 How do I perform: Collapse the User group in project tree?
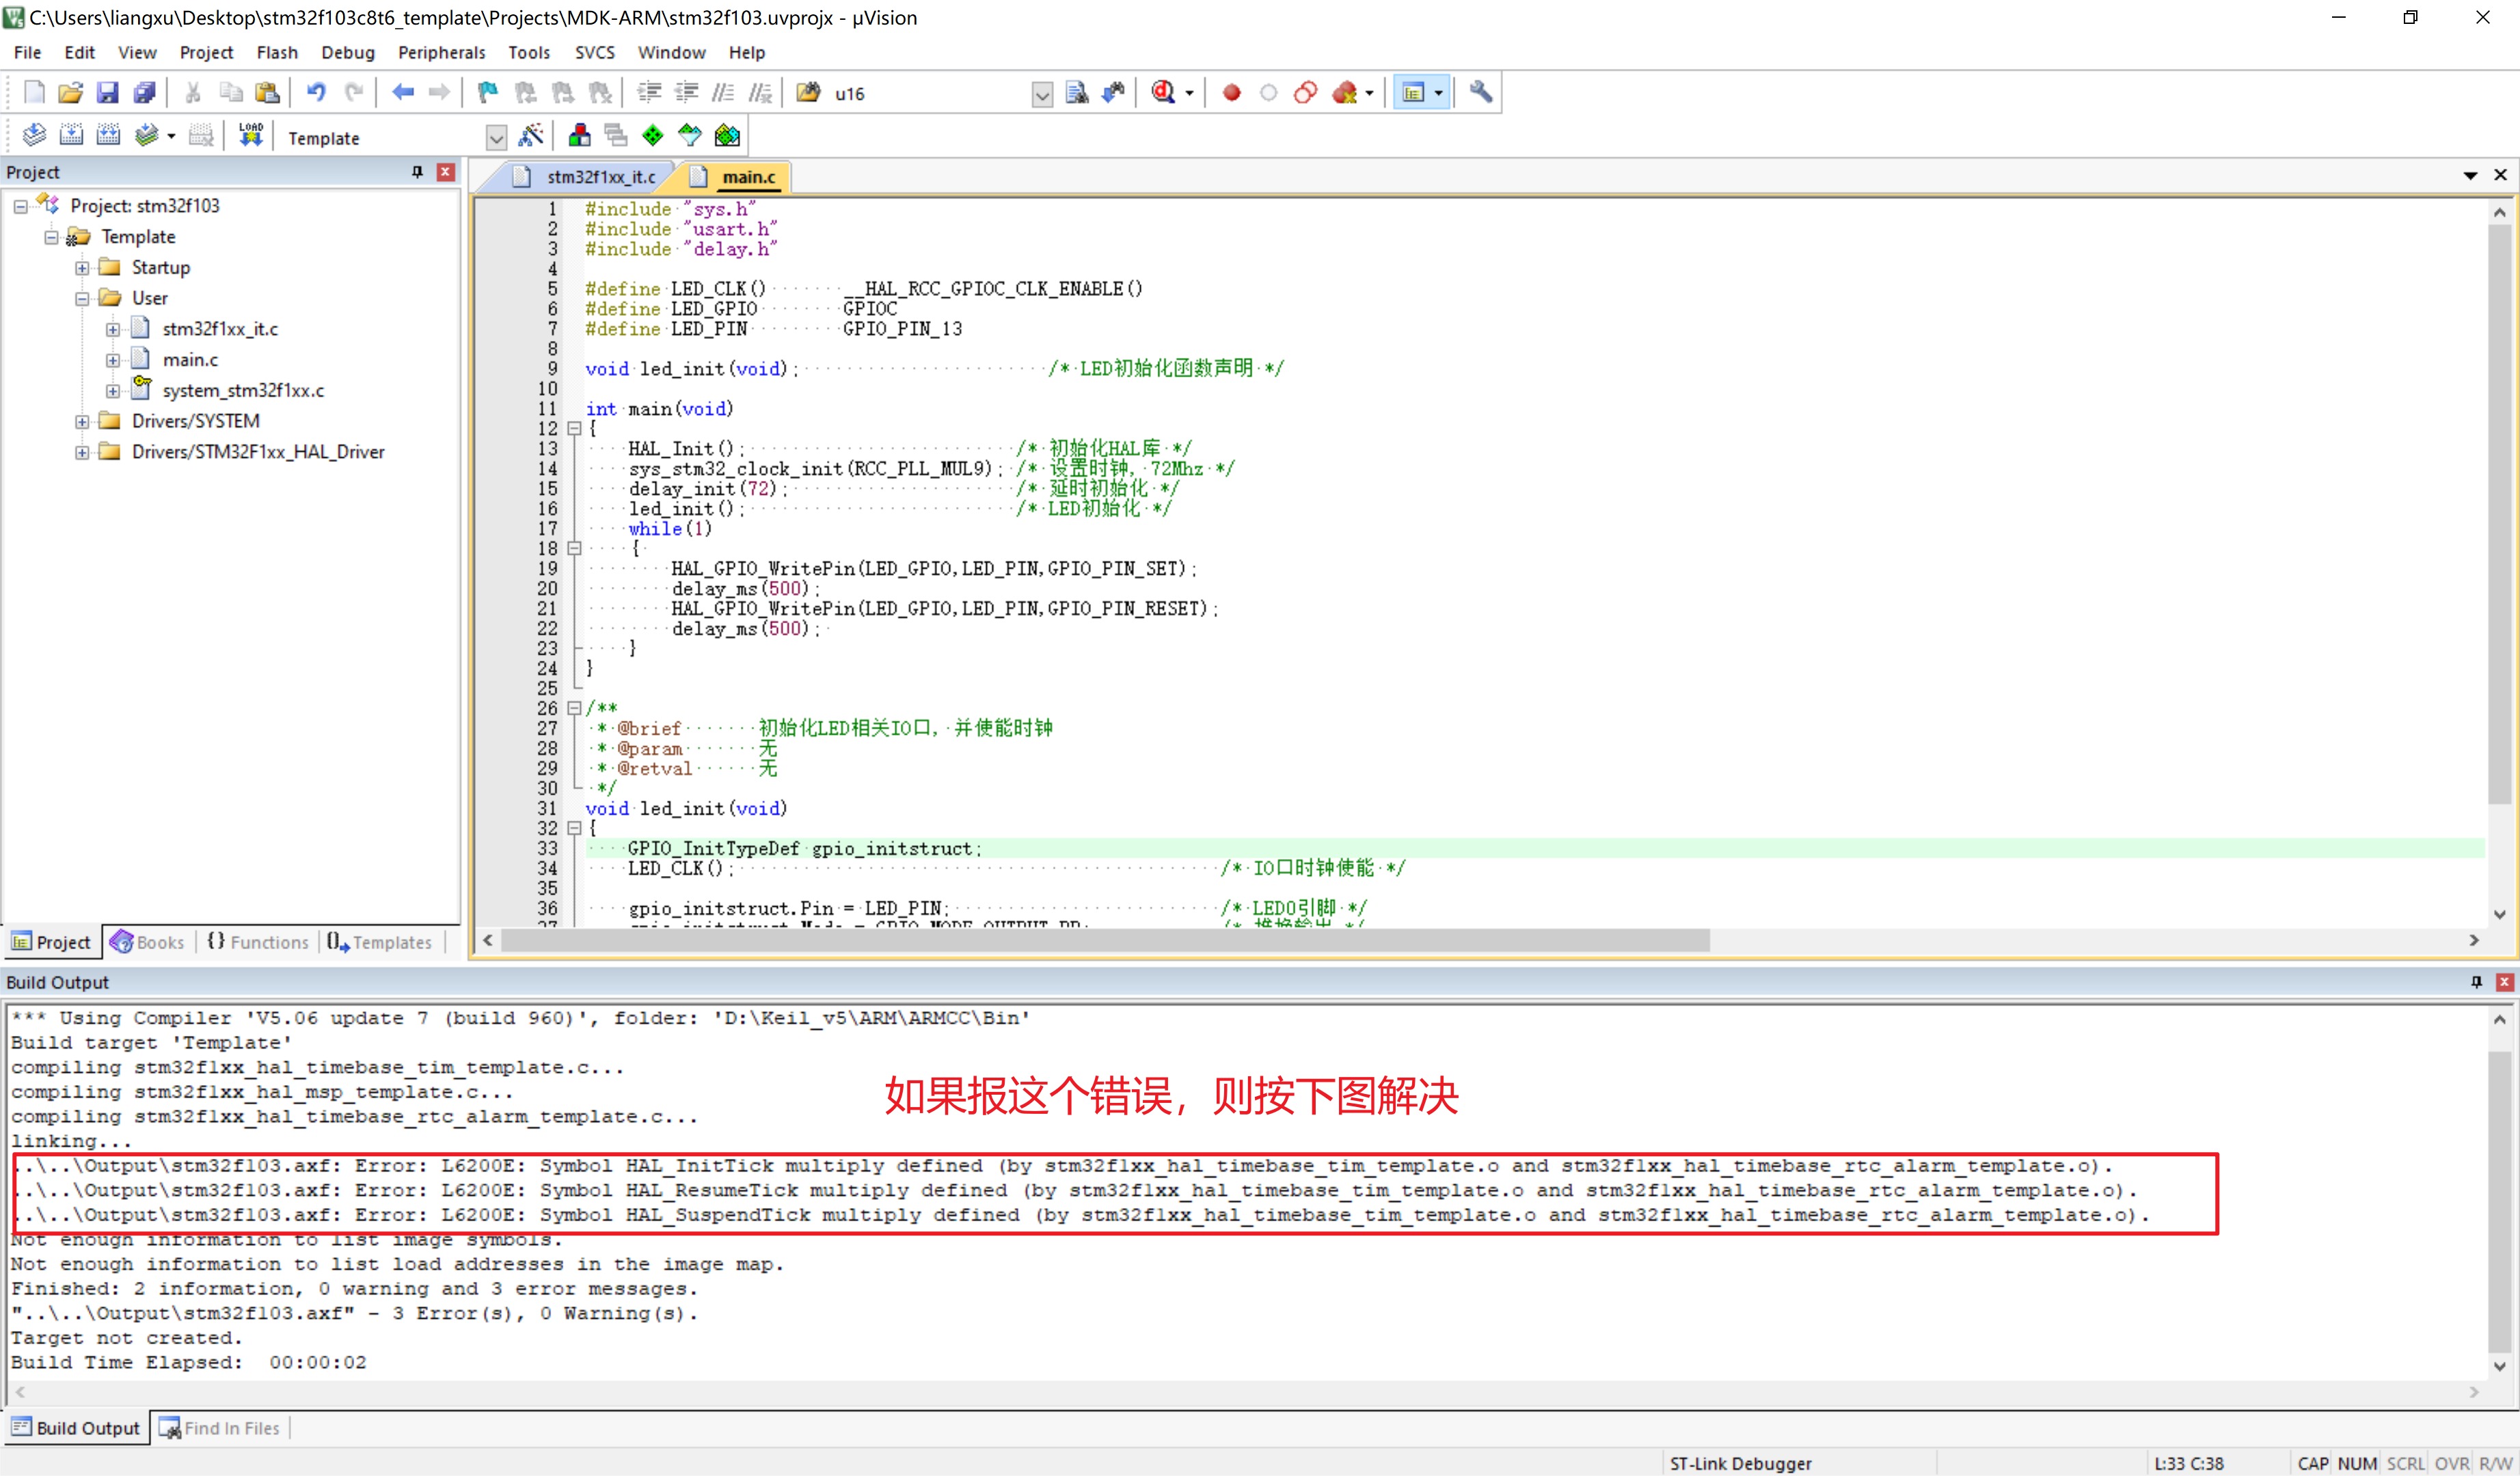[x=82, y=299]
